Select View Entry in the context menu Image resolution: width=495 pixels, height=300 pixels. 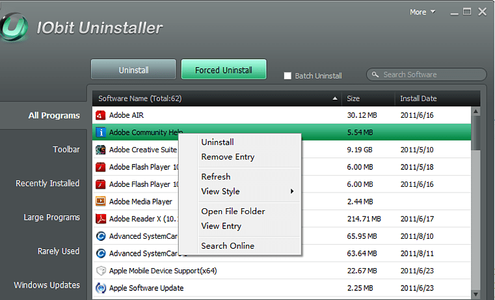coord(221,226)
